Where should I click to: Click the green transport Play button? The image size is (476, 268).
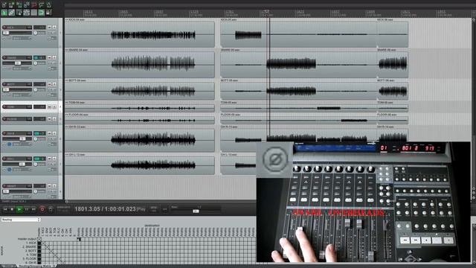click(x=19, y=209)
